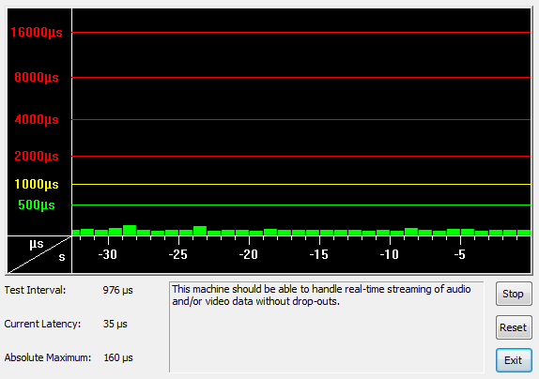The width and height of the screenshot is (539, 379).
Task: Click the status message text box
Action: [x=326, y=327]
